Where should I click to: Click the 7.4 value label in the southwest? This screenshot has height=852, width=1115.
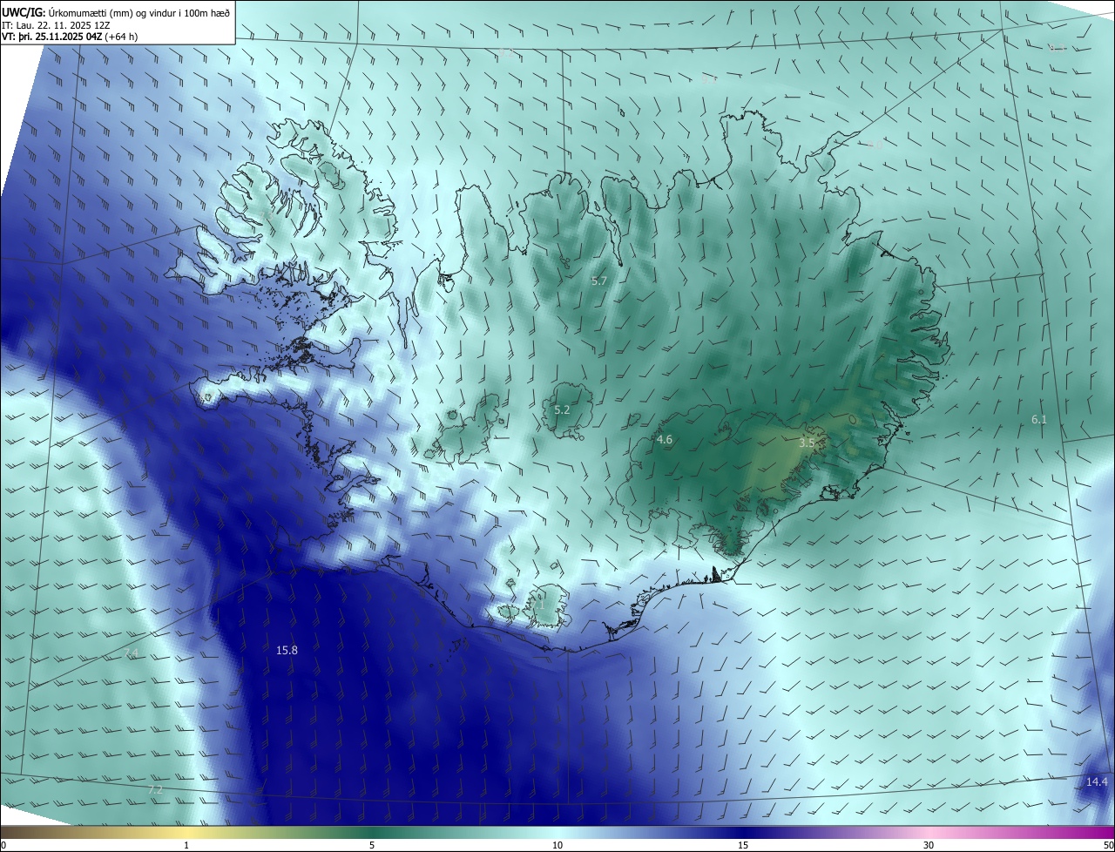coord(132,653)
